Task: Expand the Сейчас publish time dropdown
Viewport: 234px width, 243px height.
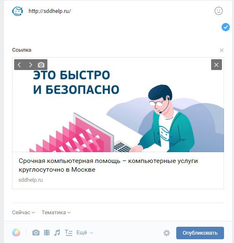Action: pyautogui.click(x=24, y=213)
